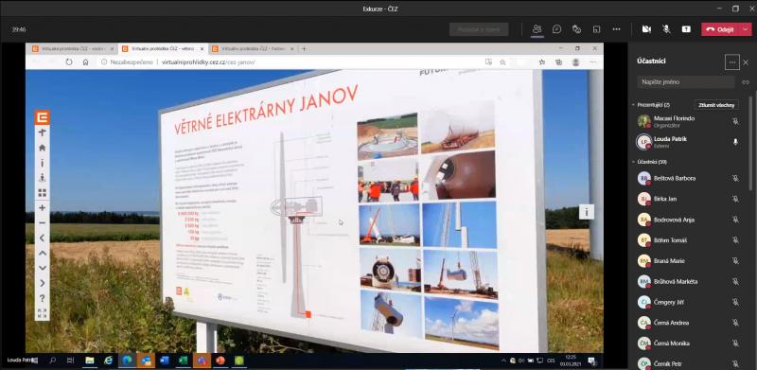757x370 pixels.
Task: Open more actions in meeting toolbar
Action: pyautogui.click(x=617, y=29)
